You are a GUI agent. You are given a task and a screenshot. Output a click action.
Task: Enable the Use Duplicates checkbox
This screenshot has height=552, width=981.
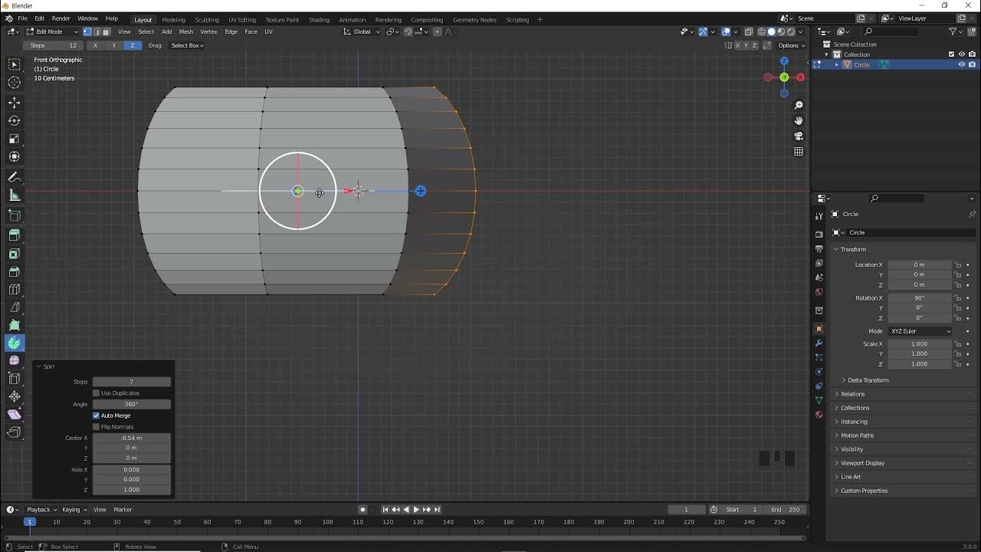pos(96,393)
